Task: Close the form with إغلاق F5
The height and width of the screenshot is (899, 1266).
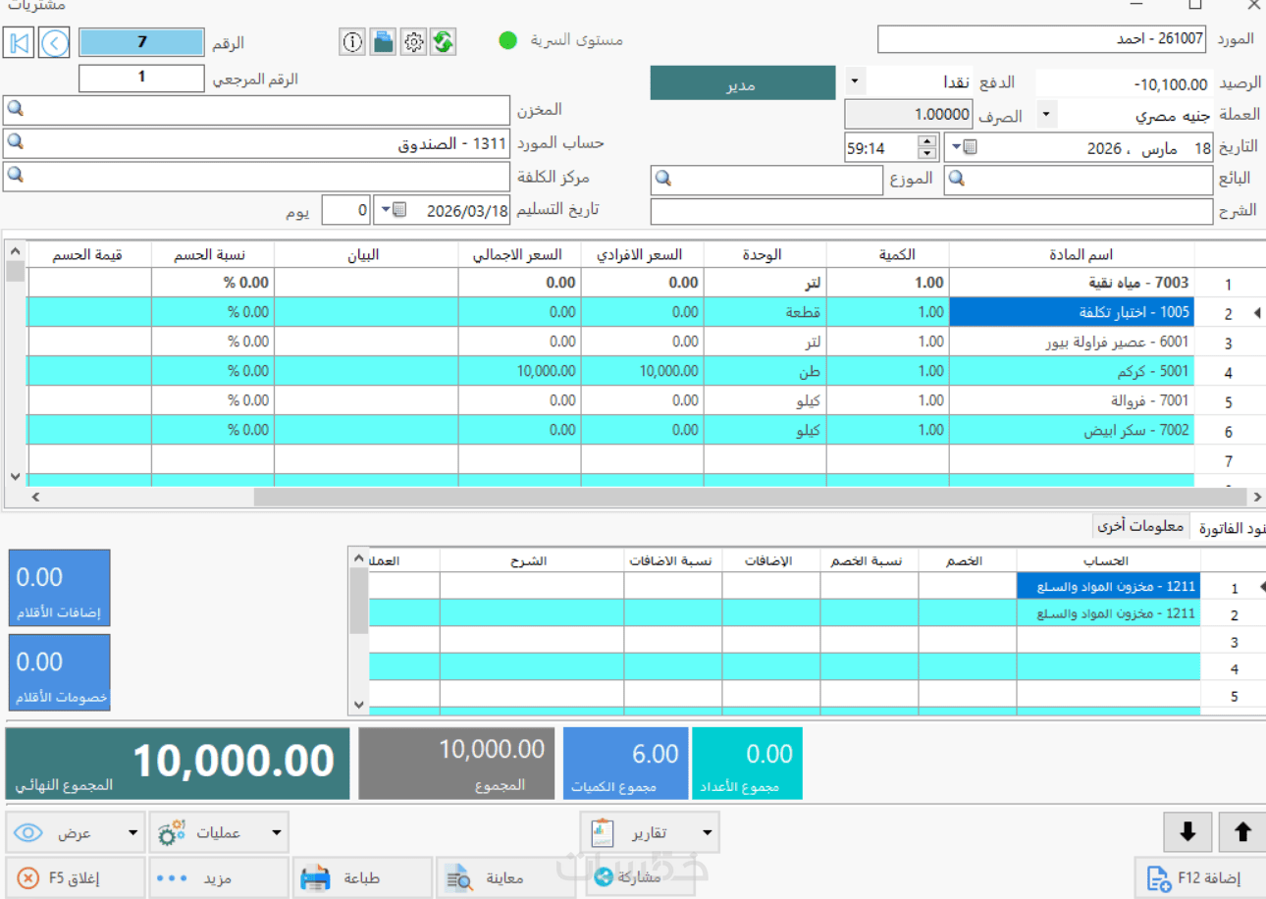Action: (x=75, y=877)
